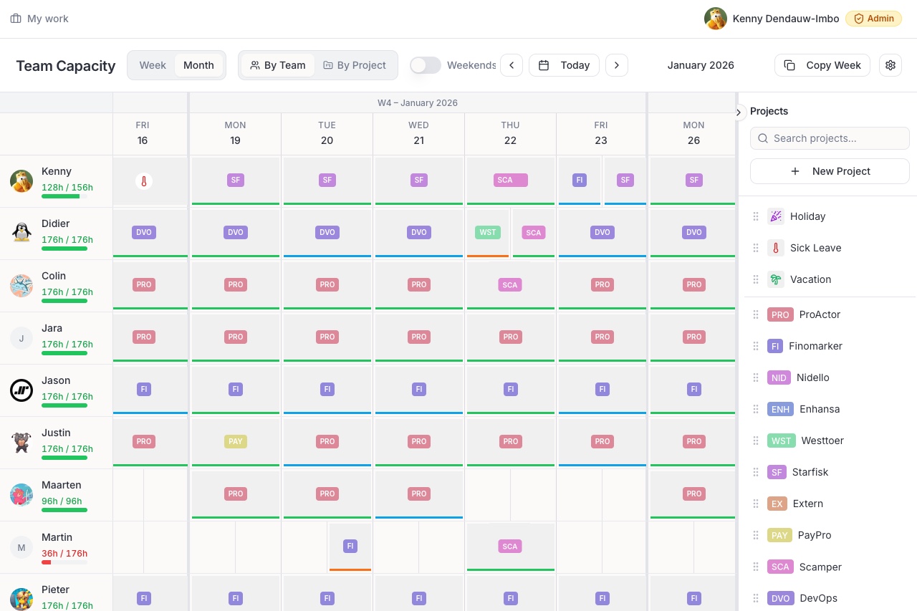Click the My work briefcase icon
This screenshot has height=611, width=917.
click(16, 18)
